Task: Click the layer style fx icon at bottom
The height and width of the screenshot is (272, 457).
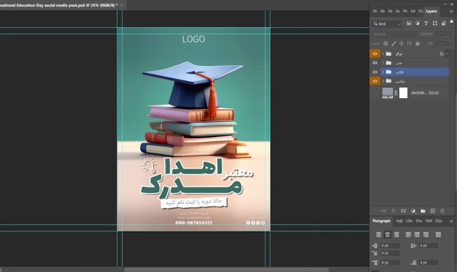Action: point(394,210)
